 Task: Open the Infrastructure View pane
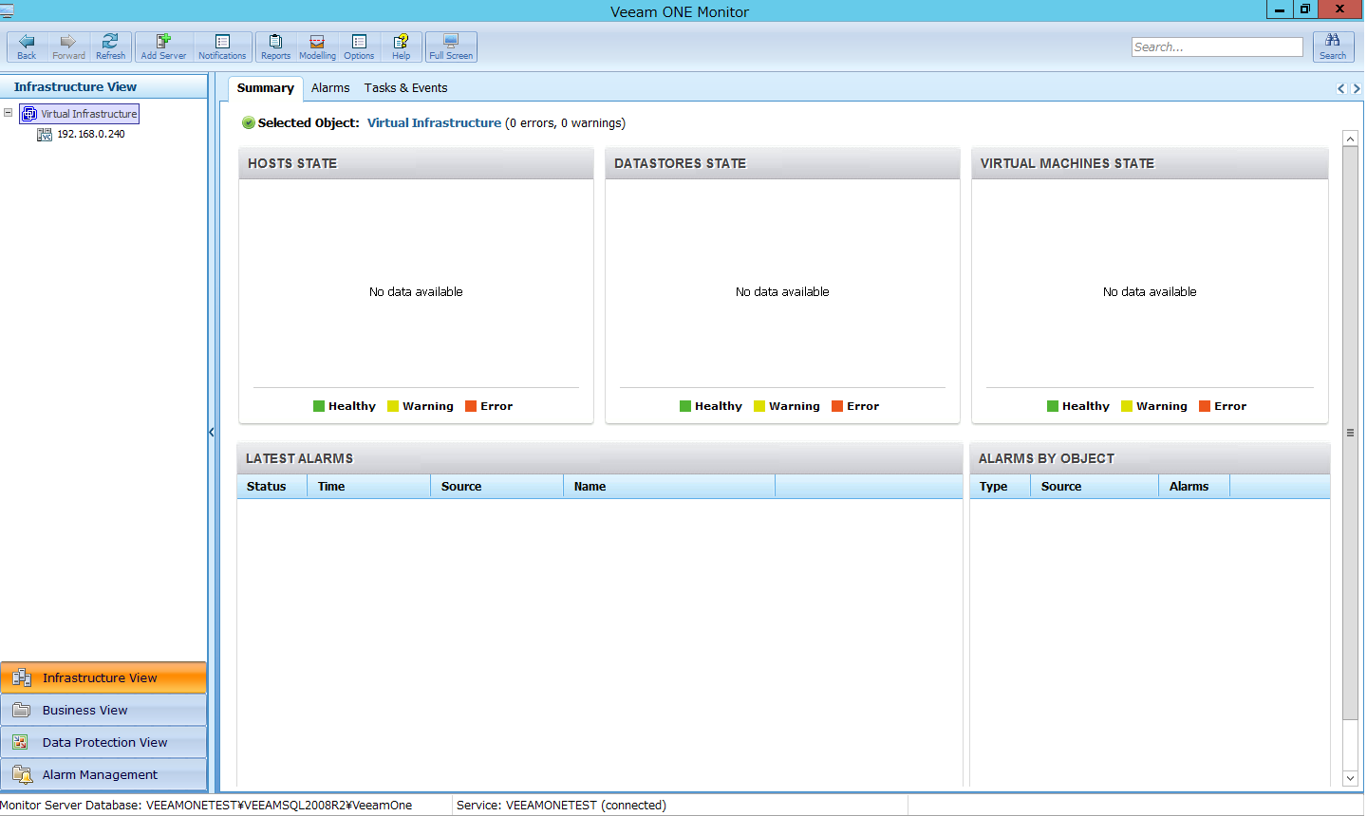(103, 677)
